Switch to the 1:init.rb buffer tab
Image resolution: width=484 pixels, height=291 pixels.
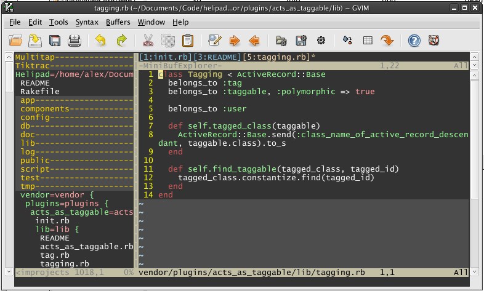pyautogui.click(x=166, y=57)
